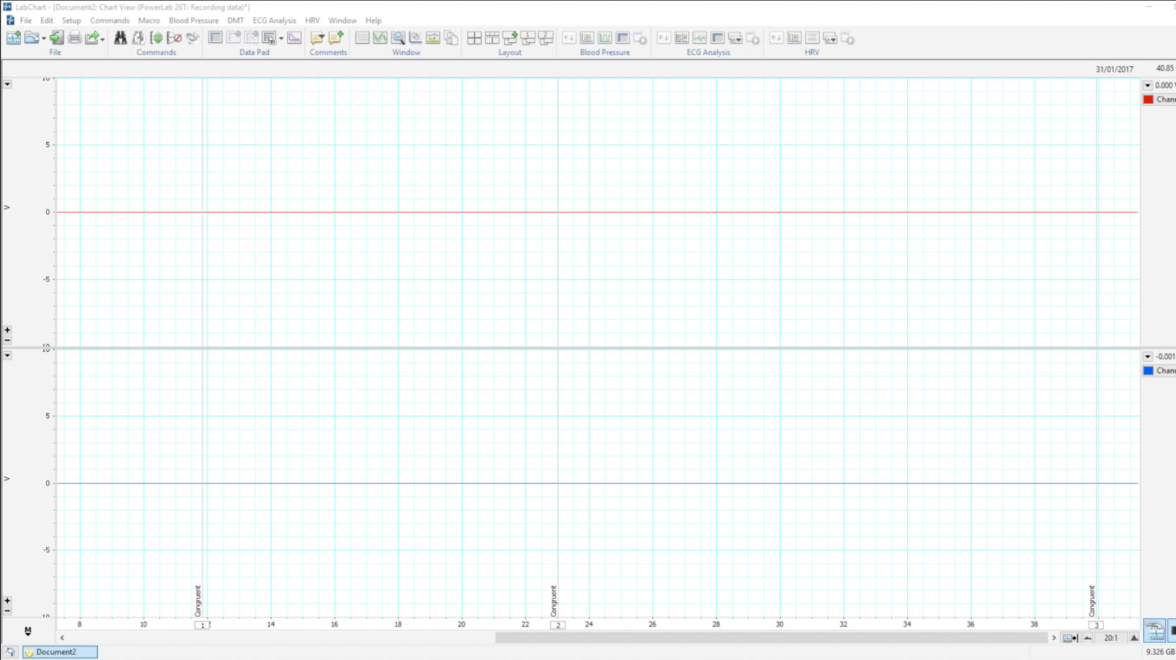Click the New Document chart icon
Viewport: 1176px width, 660px height.
(13, 38)
